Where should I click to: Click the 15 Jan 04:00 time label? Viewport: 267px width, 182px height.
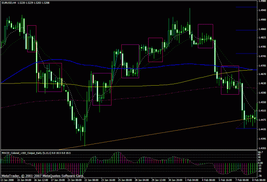[x=24, y=180]
